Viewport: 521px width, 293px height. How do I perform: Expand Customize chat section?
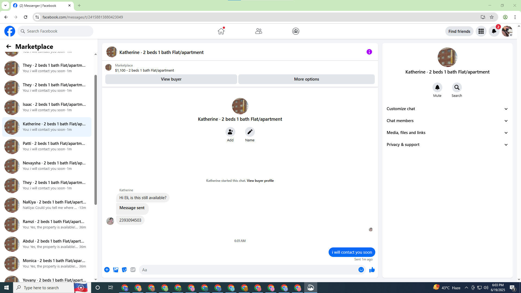pyautogui.click(x=447, y=109)
